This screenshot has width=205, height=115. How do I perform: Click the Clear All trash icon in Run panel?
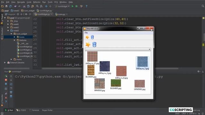pyautogui.click(x=11, y=96)
